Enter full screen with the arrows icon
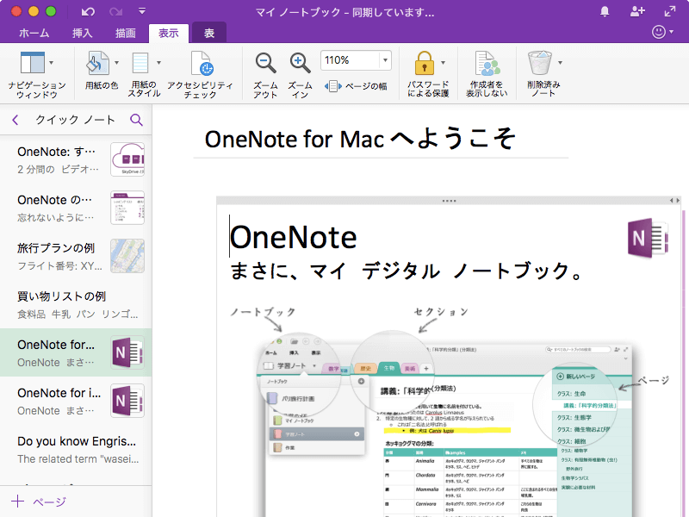 (670, 12)
